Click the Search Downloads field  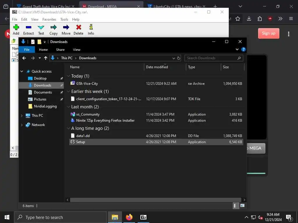pos(214,58)
